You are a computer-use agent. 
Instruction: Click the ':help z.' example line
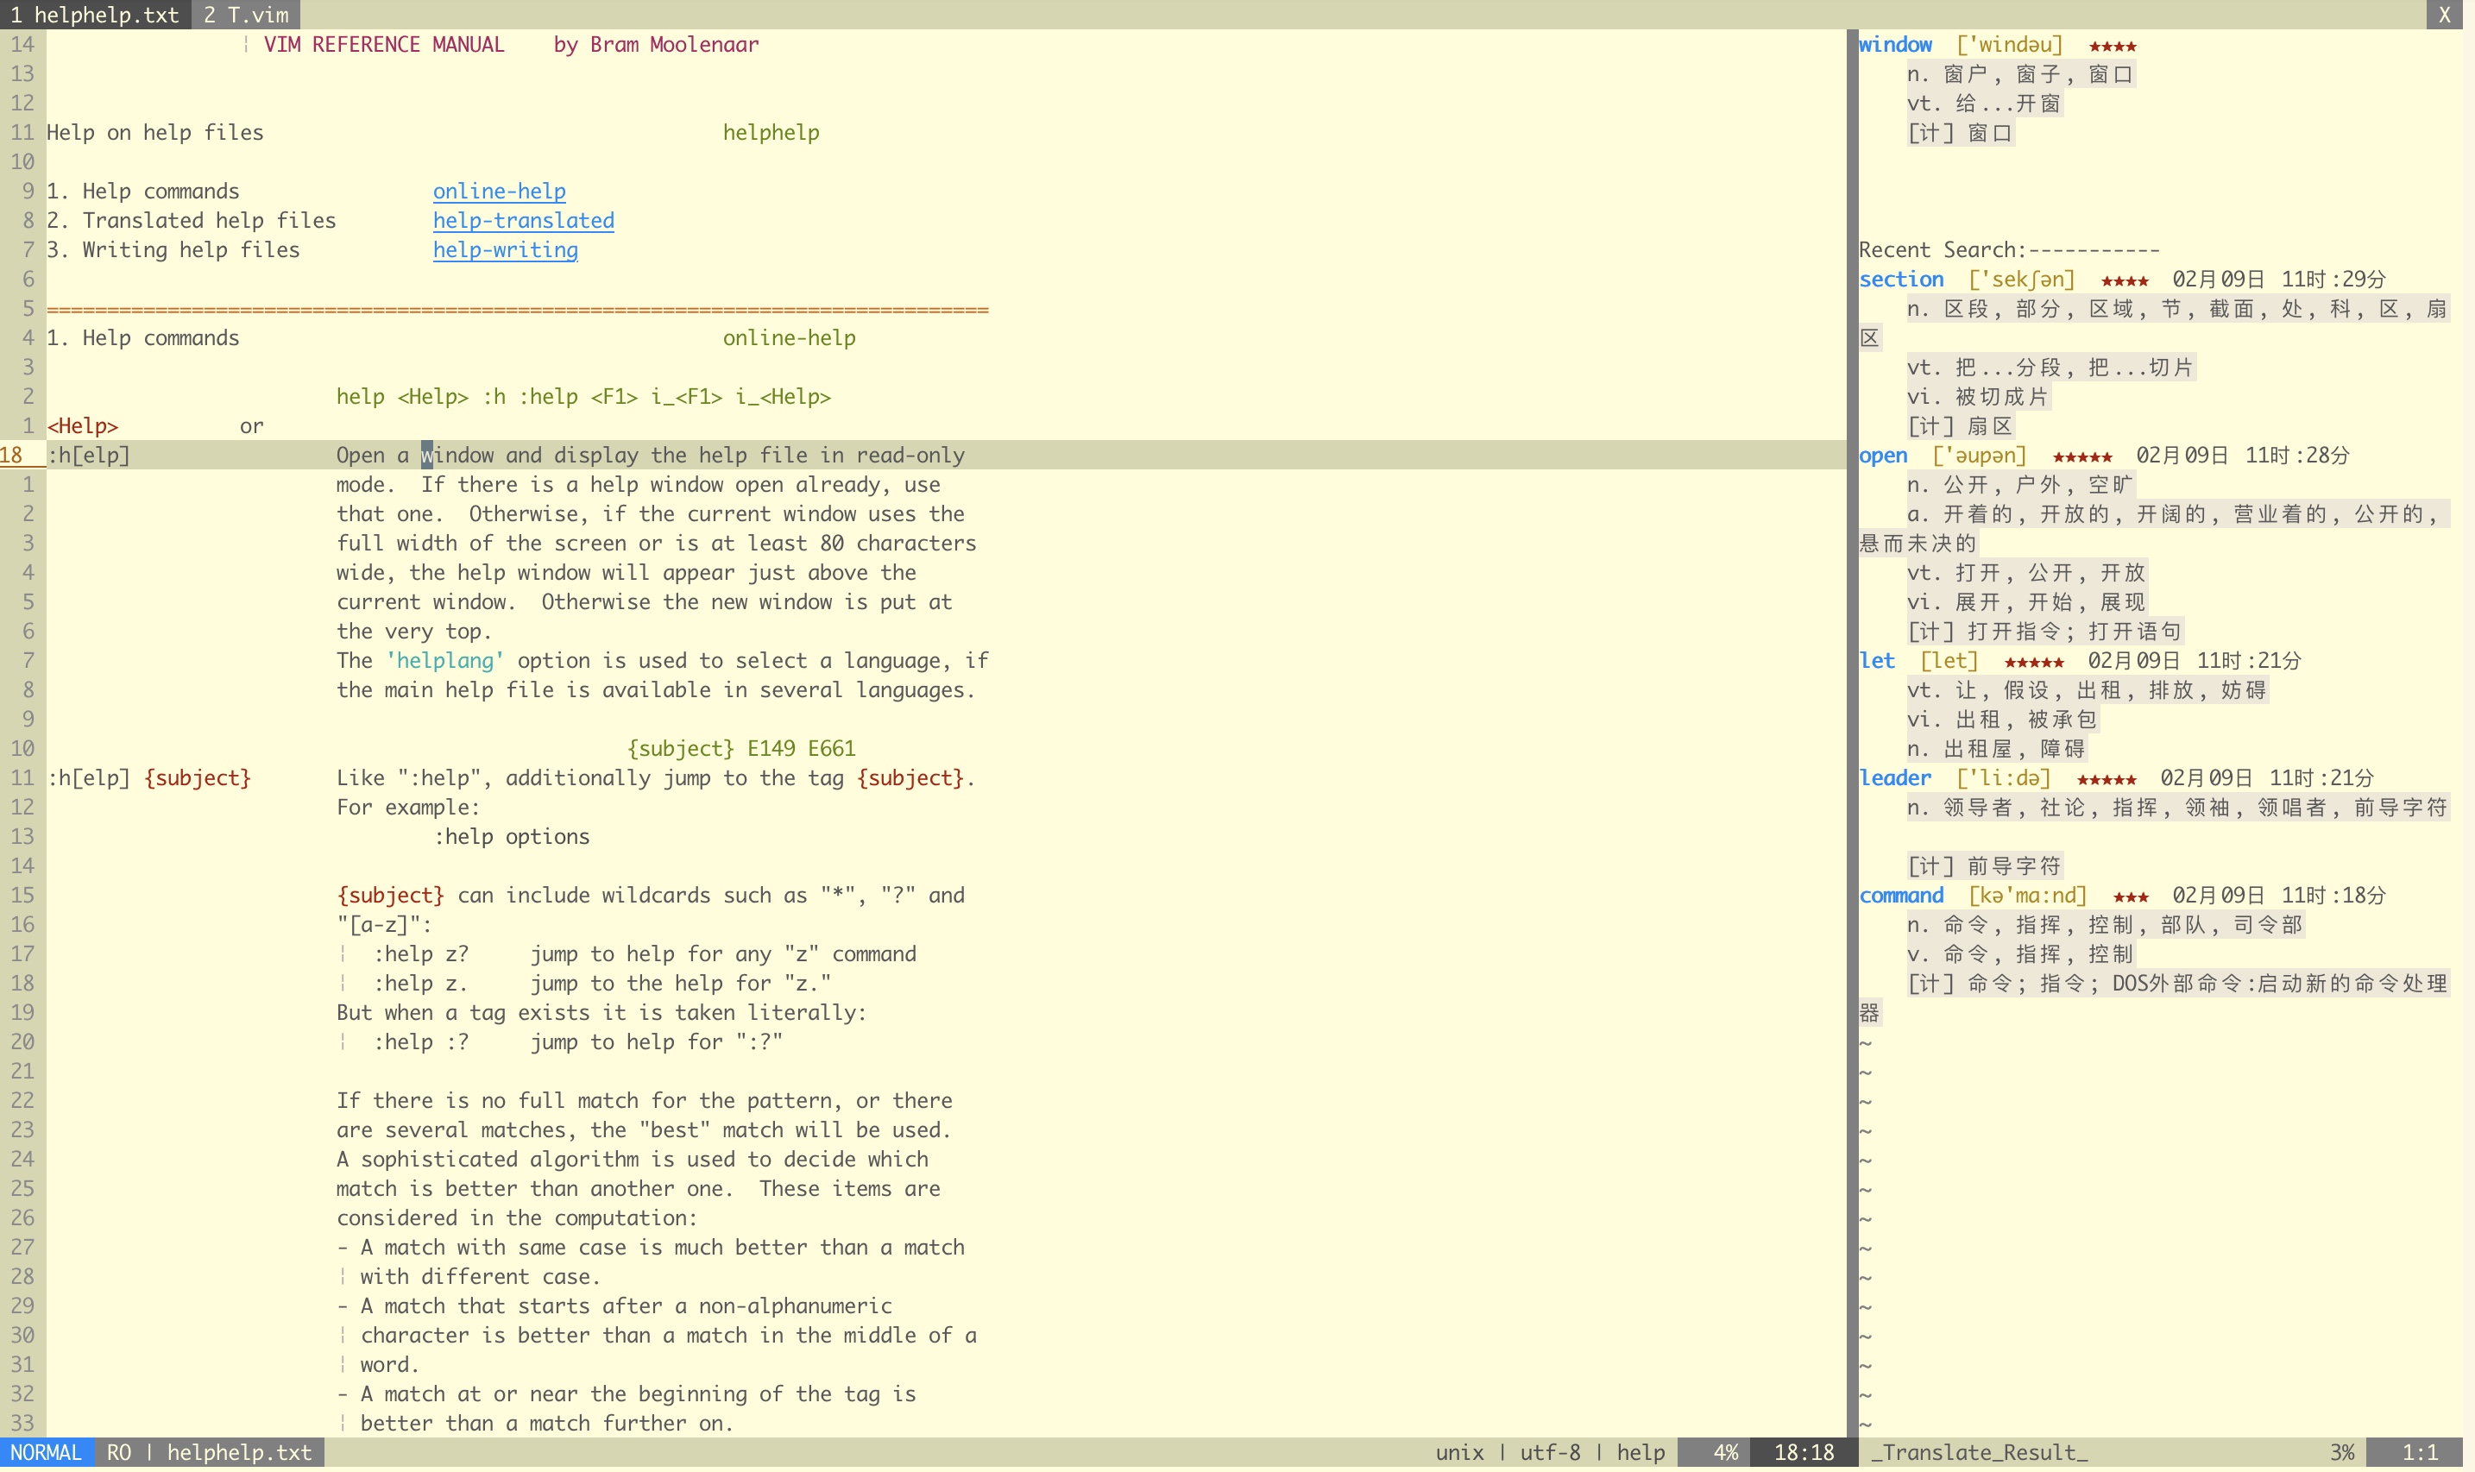pos(602,983)
